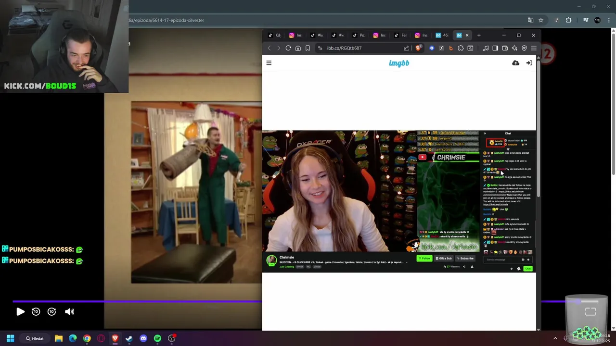Click the imgbb upload cloud icon

pyautogui.click(x=516, y=63)
